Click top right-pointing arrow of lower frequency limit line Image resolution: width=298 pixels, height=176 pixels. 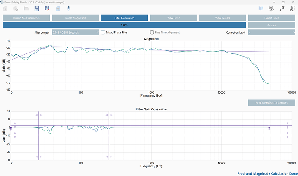click(x=41, y=115)
